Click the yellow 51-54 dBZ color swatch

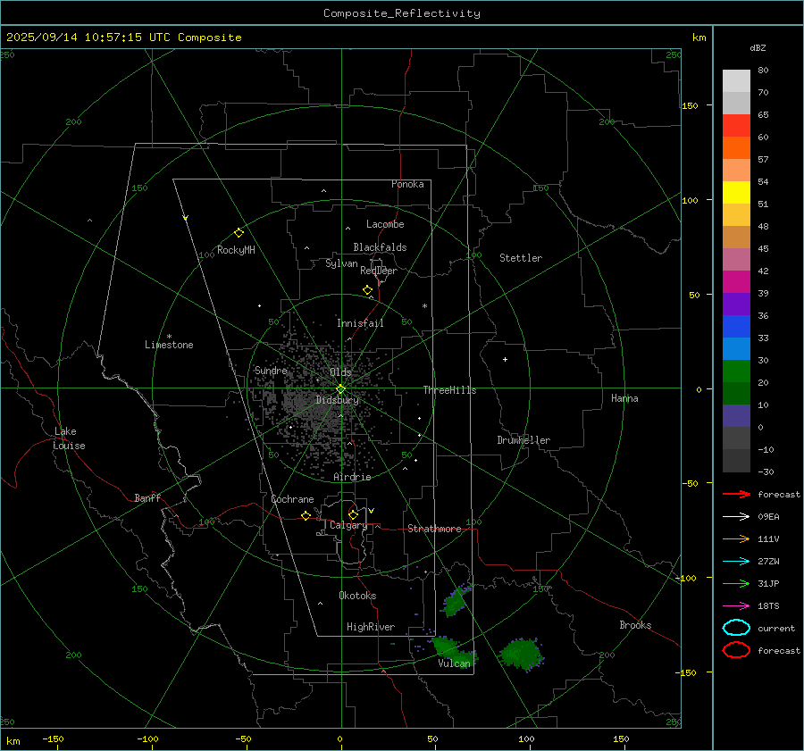(x=736, y=192)
